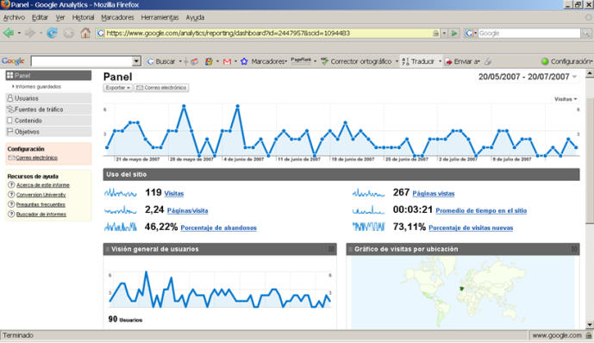Run Corrector ortográfico spell check
This screenshot has height=343, width=594.
click(x=356, y=61)
